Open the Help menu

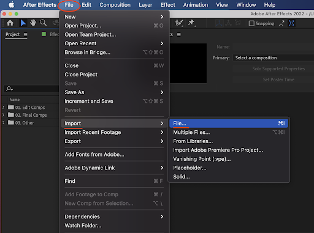click(270, 5)
